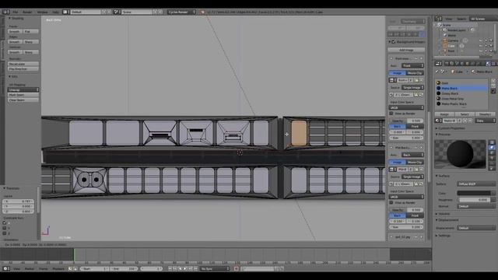Image resolution: width=498 pixels, height=280 pixels.
Task: Select Front draw depth for second image
Action: (415, 215)
